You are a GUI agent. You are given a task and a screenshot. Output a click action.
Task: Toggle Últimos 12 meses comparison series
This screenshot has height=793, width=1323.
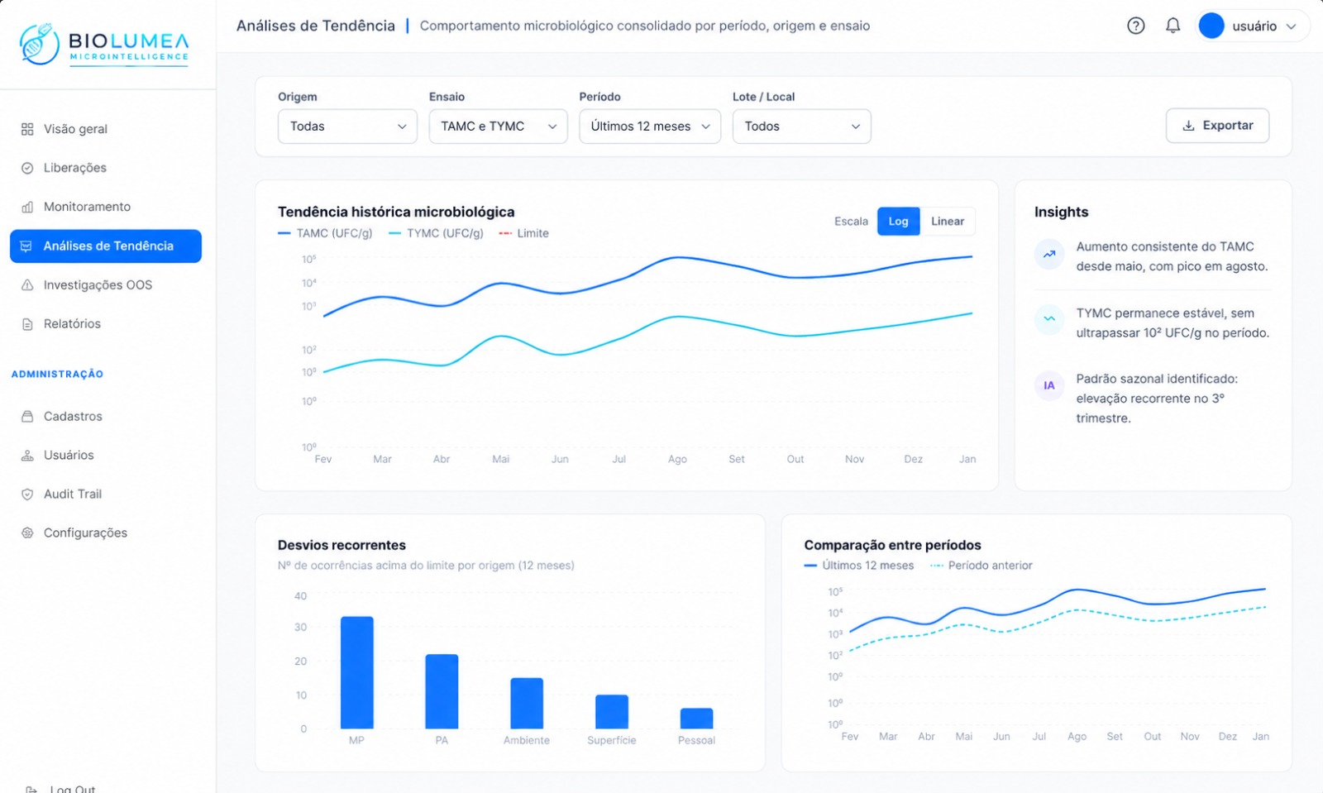click(x=859, y=566)
